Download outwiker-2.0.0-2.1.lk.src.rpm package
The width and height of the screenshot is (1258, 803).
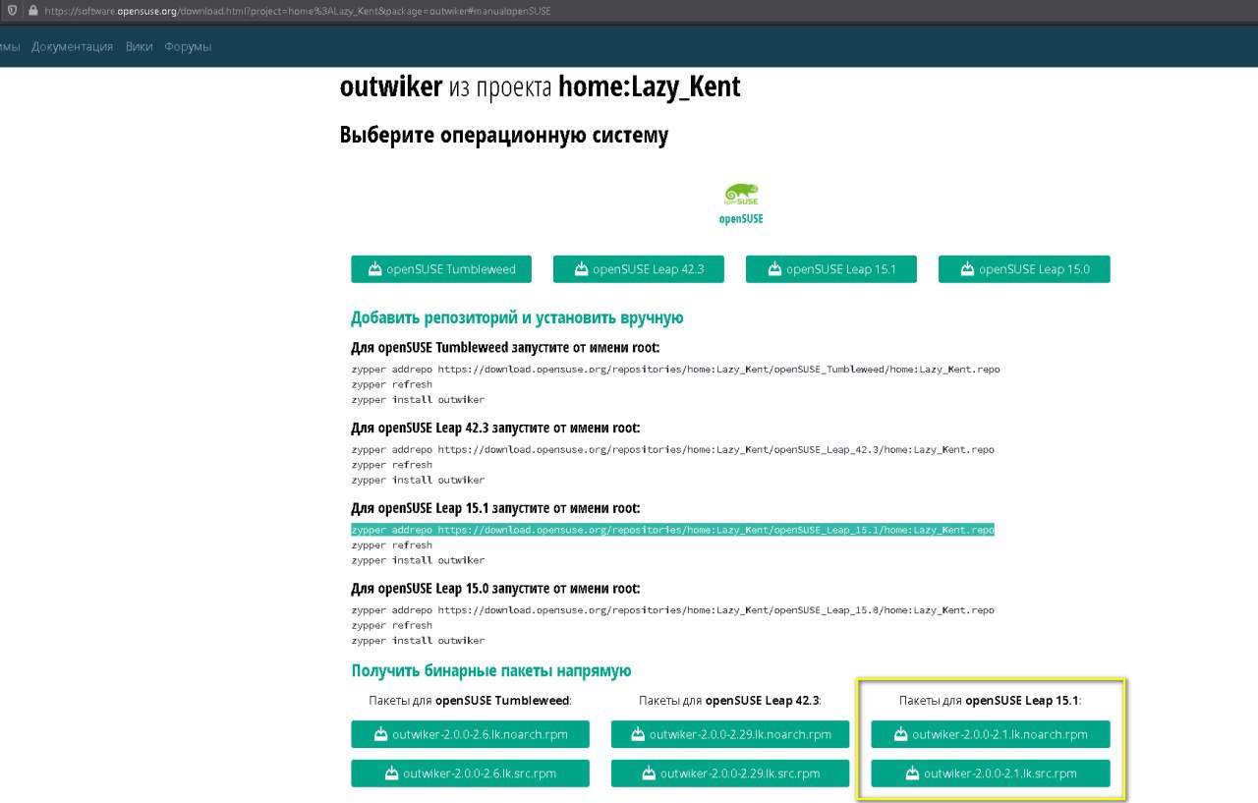click(x=991, y=774)
